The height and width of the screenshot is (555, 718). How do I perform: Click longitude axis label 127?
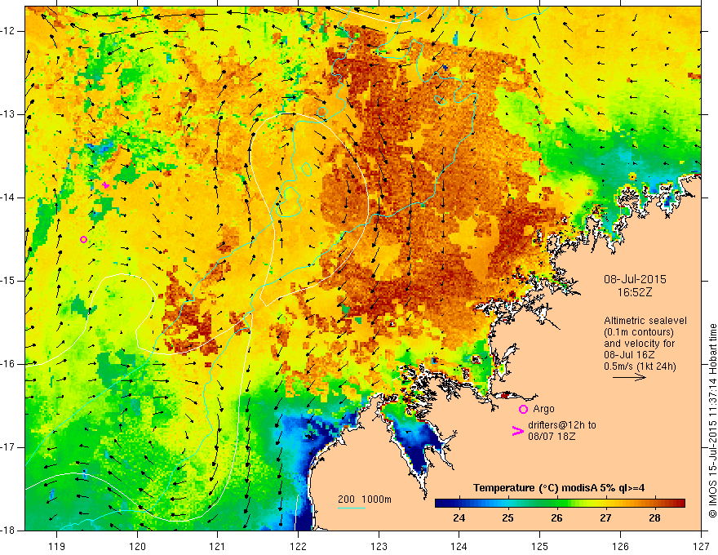[x=701, y=546]
